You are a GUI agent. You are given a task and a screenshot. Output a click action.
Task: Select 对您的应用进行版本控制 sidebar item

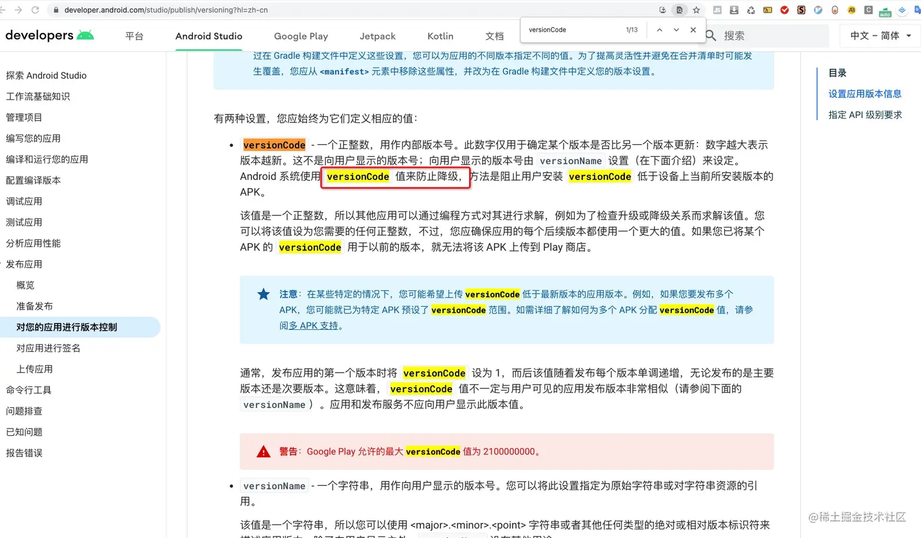pos(80,327)
